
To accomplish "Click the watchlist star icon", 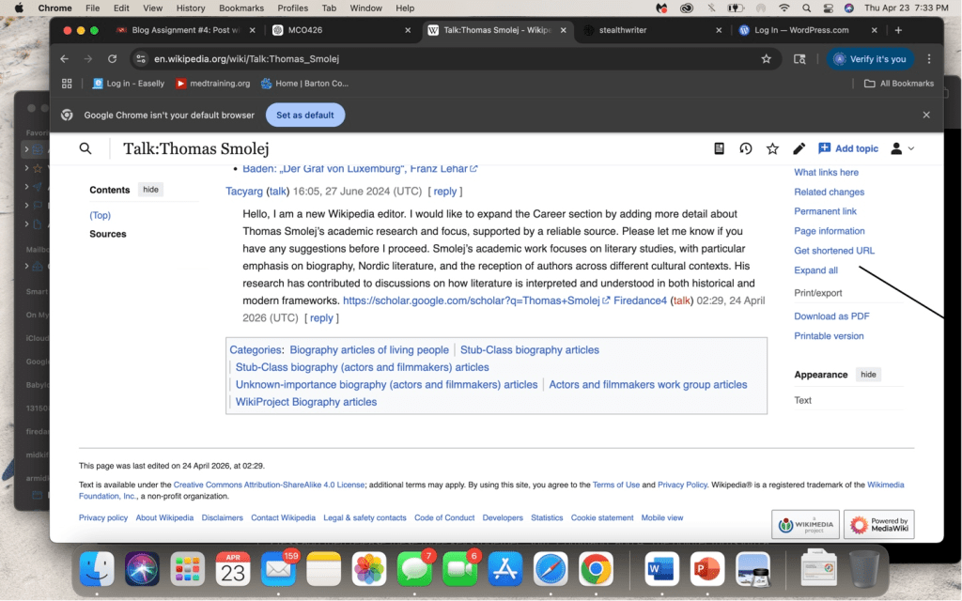I will tap(772, 148).
